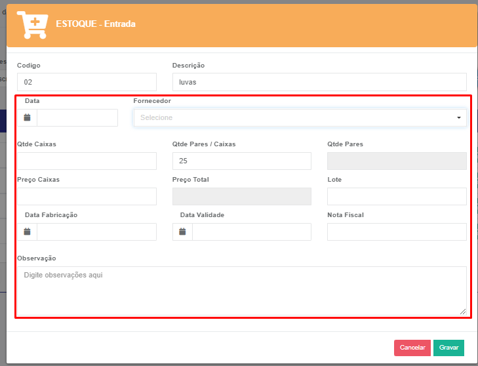Select the Qtde Caixas input field
The width and height of the screenshot is (478, 366).
click(x=87, y=161)
